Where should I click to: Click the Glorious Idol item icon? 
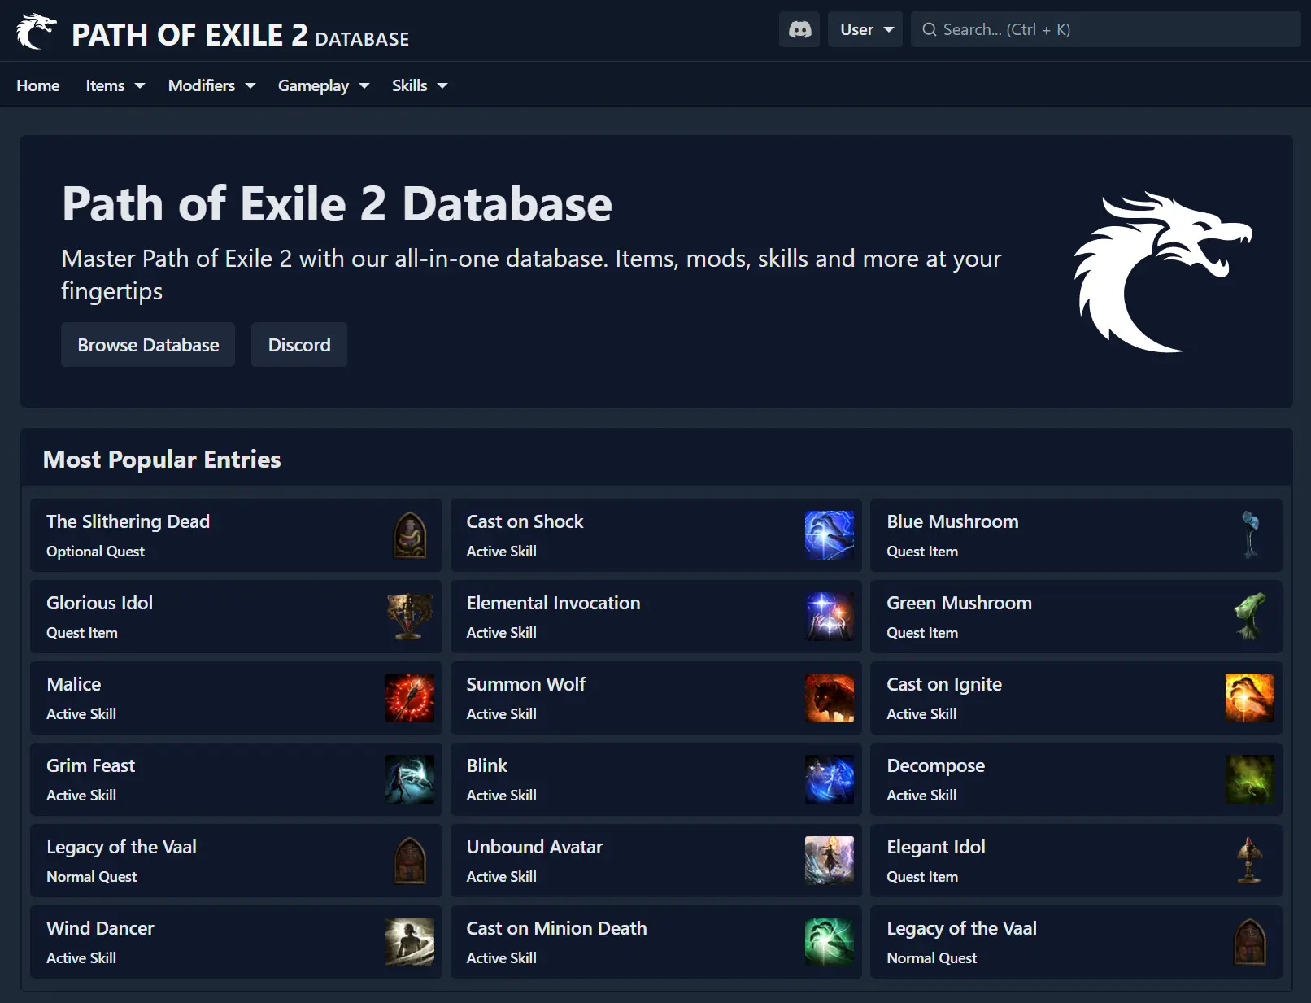(x=409, y=617)
